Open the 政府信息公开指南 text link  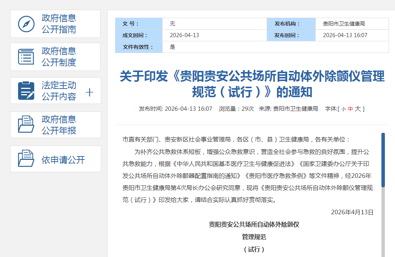(59, 24)
